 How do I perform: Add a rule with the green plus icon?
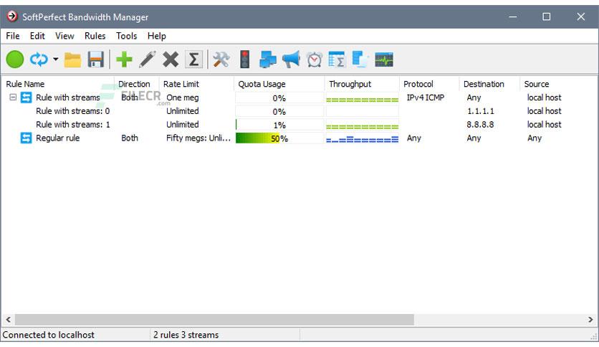coord(124,60)
